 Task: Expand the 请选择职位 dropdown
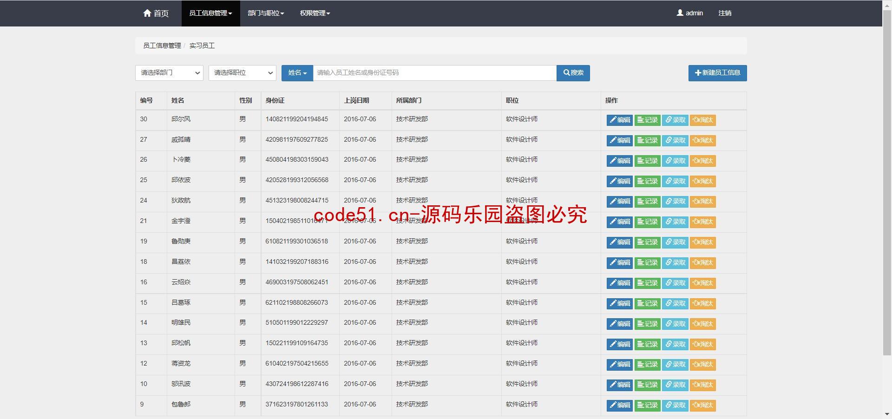243,73
